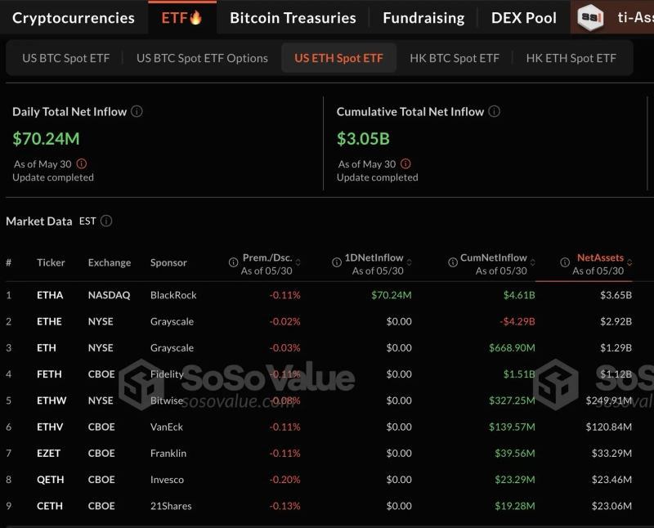Sort table by Prem./Dsc. arrows

pos(298,263)
